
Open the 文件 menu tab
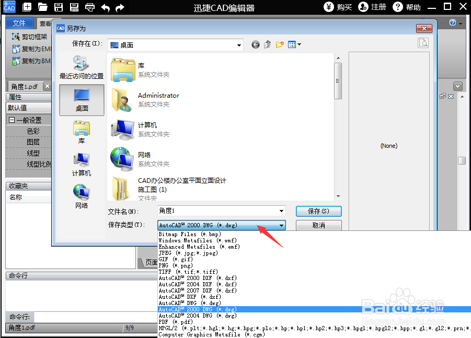point(19,23)
